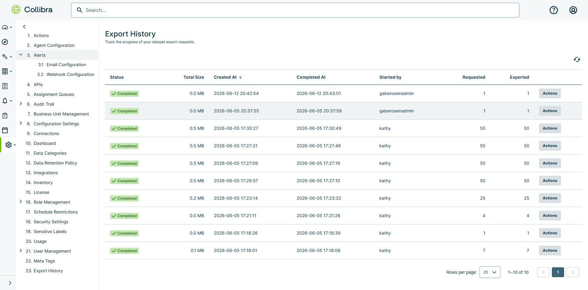Click the Search input field

[x=295, y=10]
